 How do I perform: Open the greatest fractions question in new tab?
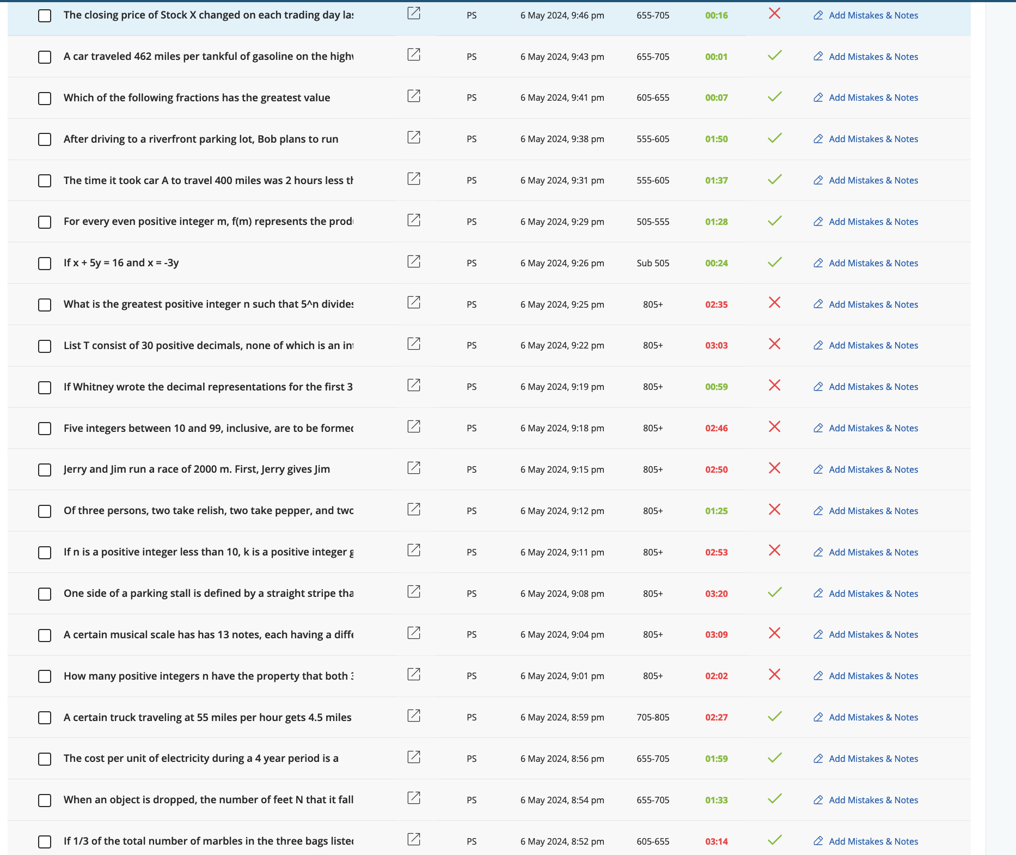[x=413, y=96]
